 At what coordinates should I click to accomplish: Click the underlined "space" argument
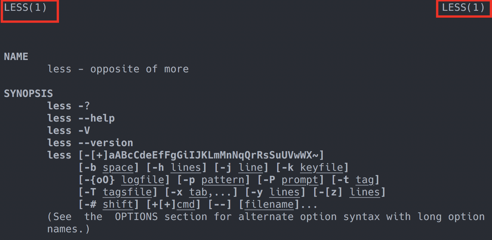point(118,168)
